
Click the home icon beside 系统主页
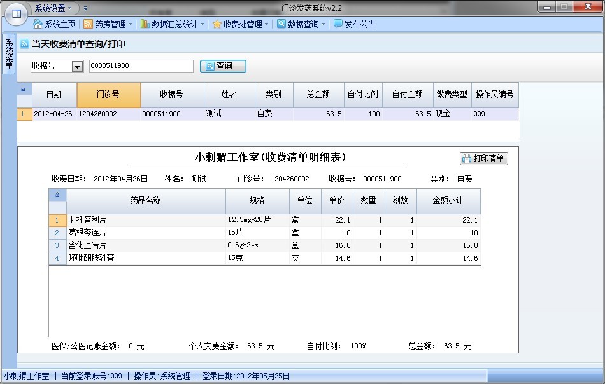(38, 24)
